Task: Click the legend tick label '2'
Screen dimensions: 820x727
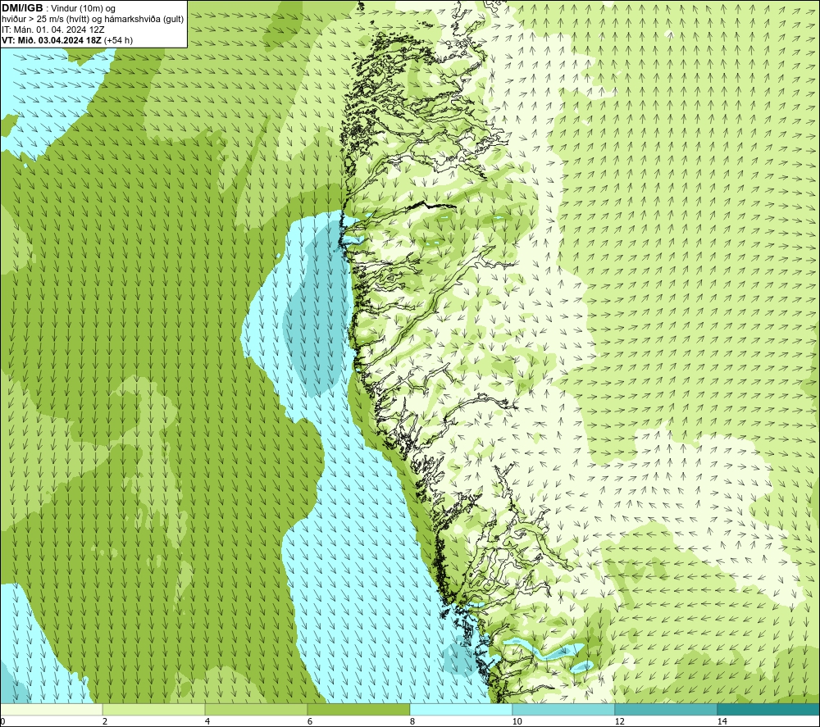Action: (105, 721)
